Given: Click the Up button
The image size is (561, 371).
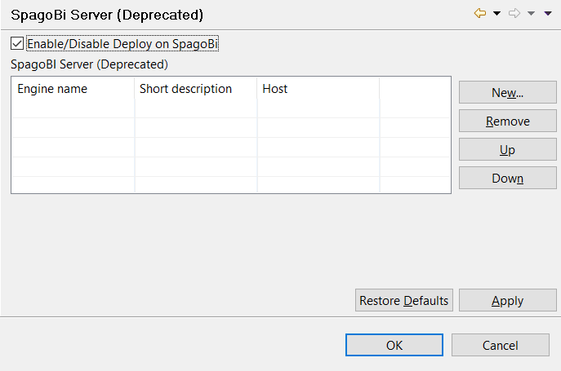Looking at the screenshot, I should coord(507,150).
